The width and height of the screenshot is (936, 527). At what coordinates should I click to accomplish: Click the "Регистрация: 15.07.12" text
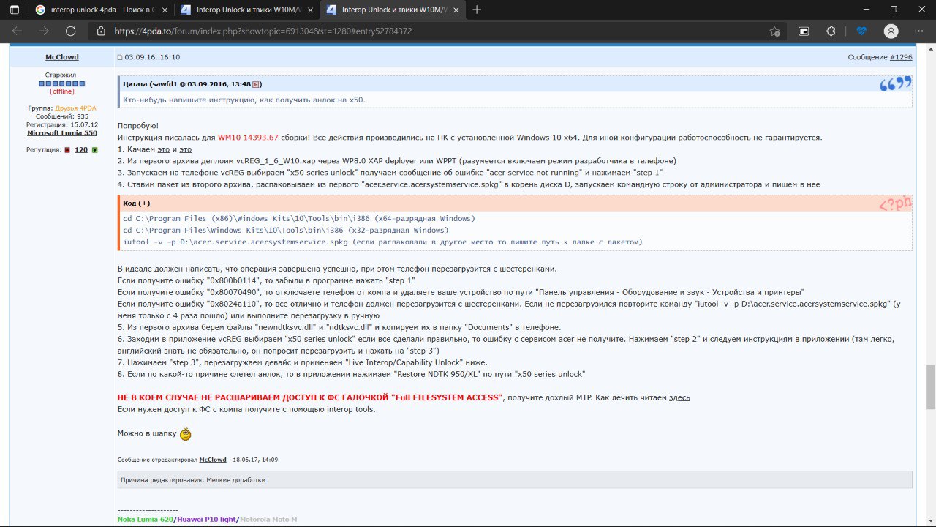click(62, 124)
